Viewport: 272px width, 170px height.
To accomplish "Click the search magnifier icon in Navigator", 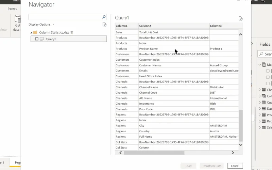I will (x=104, y=17).
